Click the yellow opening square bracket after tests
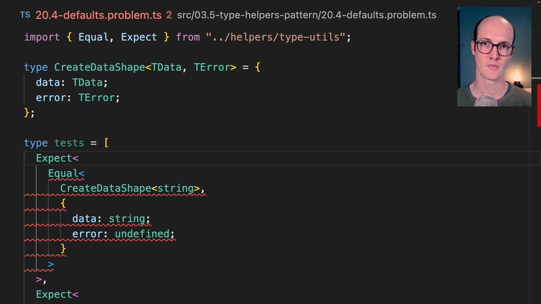The width and height of the screenshot is (541, 304). click(x=106, y=143)
